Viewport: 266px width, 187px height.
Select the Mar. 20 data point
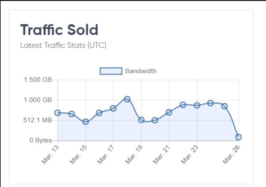pyautogui.click(x=155, y=120)
